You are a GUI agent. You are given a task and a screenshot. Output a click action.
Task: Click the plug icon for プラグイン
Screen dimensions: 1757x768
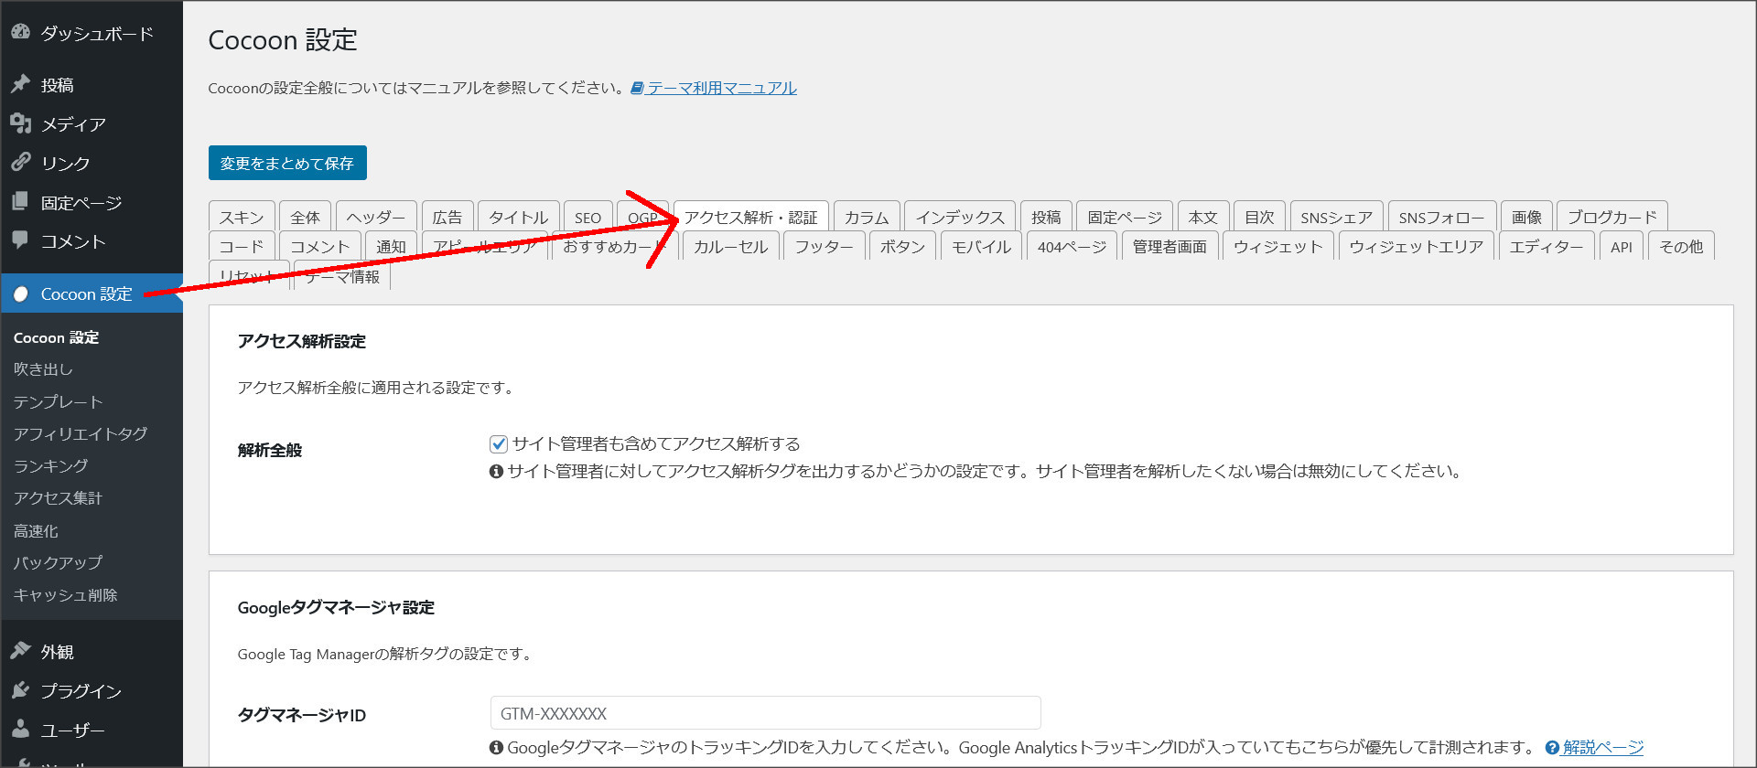pyautogui.click(x=20, y=690)
